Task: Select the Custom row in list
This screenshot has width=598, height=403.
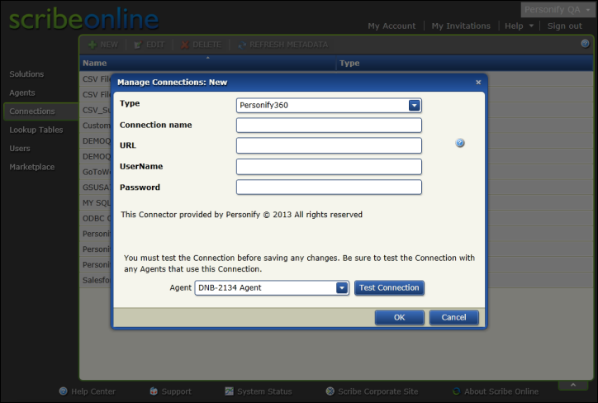Action: (336, 126)
